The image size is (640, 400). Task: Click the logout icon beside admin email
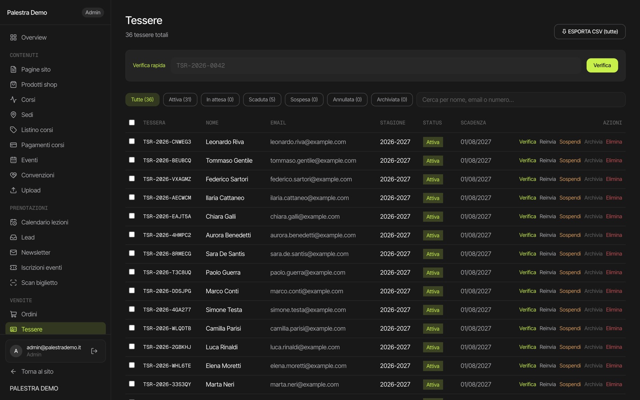[94, 351]
